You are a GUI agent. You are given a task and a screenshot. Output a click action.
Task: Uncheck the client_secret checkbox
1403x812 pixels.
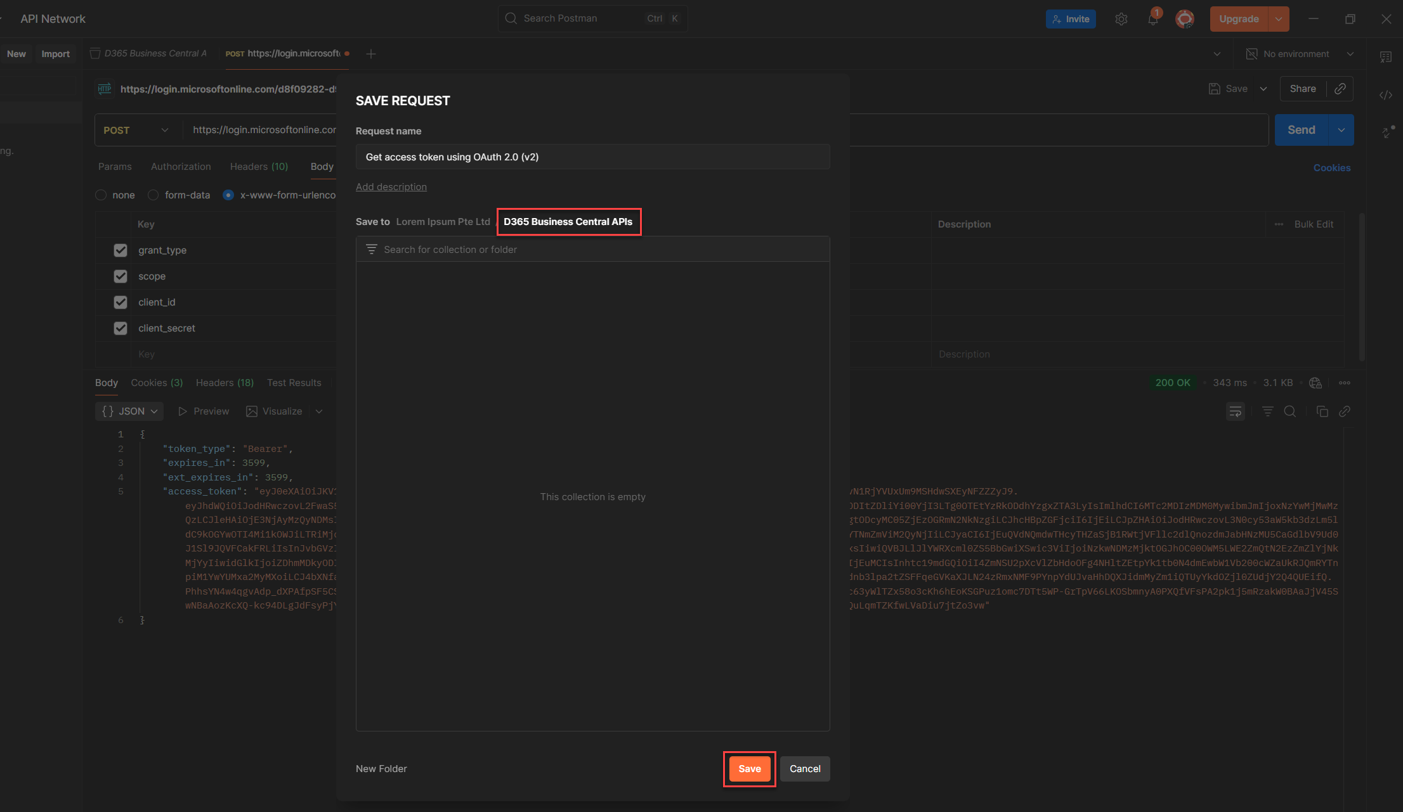(121, 328)
